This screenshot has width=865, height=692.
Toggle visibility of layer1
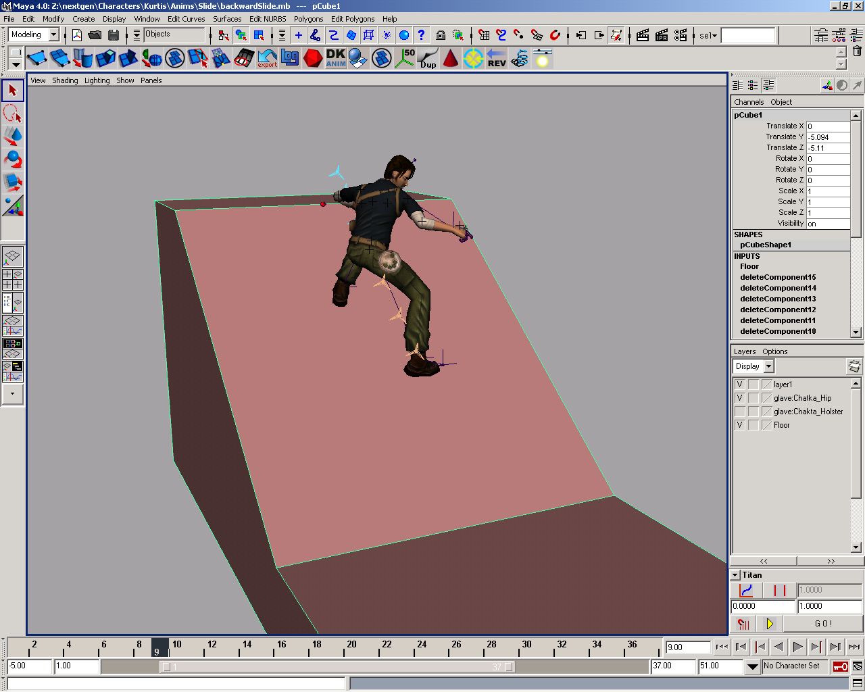click(x=739, y=385)
